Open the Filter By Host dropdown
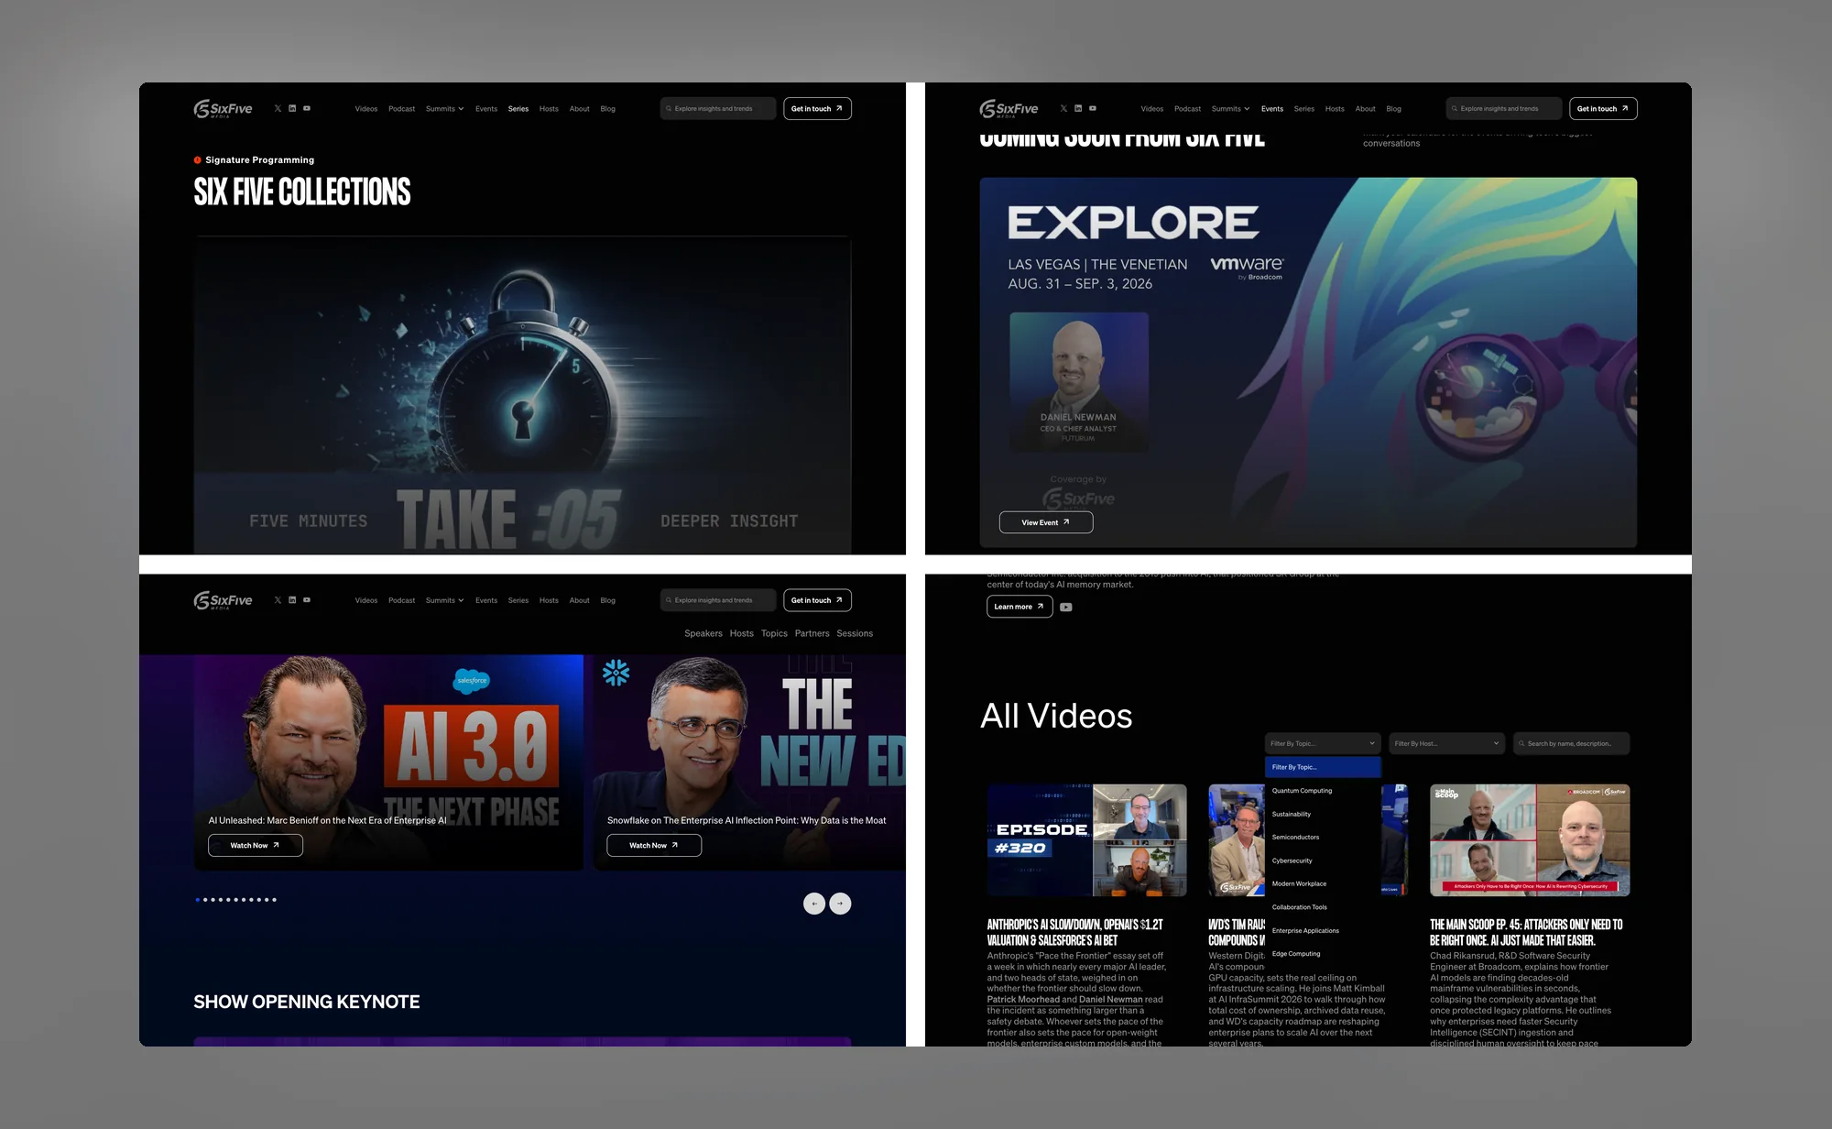The image size is (1832, 1129). point(1446,743)
